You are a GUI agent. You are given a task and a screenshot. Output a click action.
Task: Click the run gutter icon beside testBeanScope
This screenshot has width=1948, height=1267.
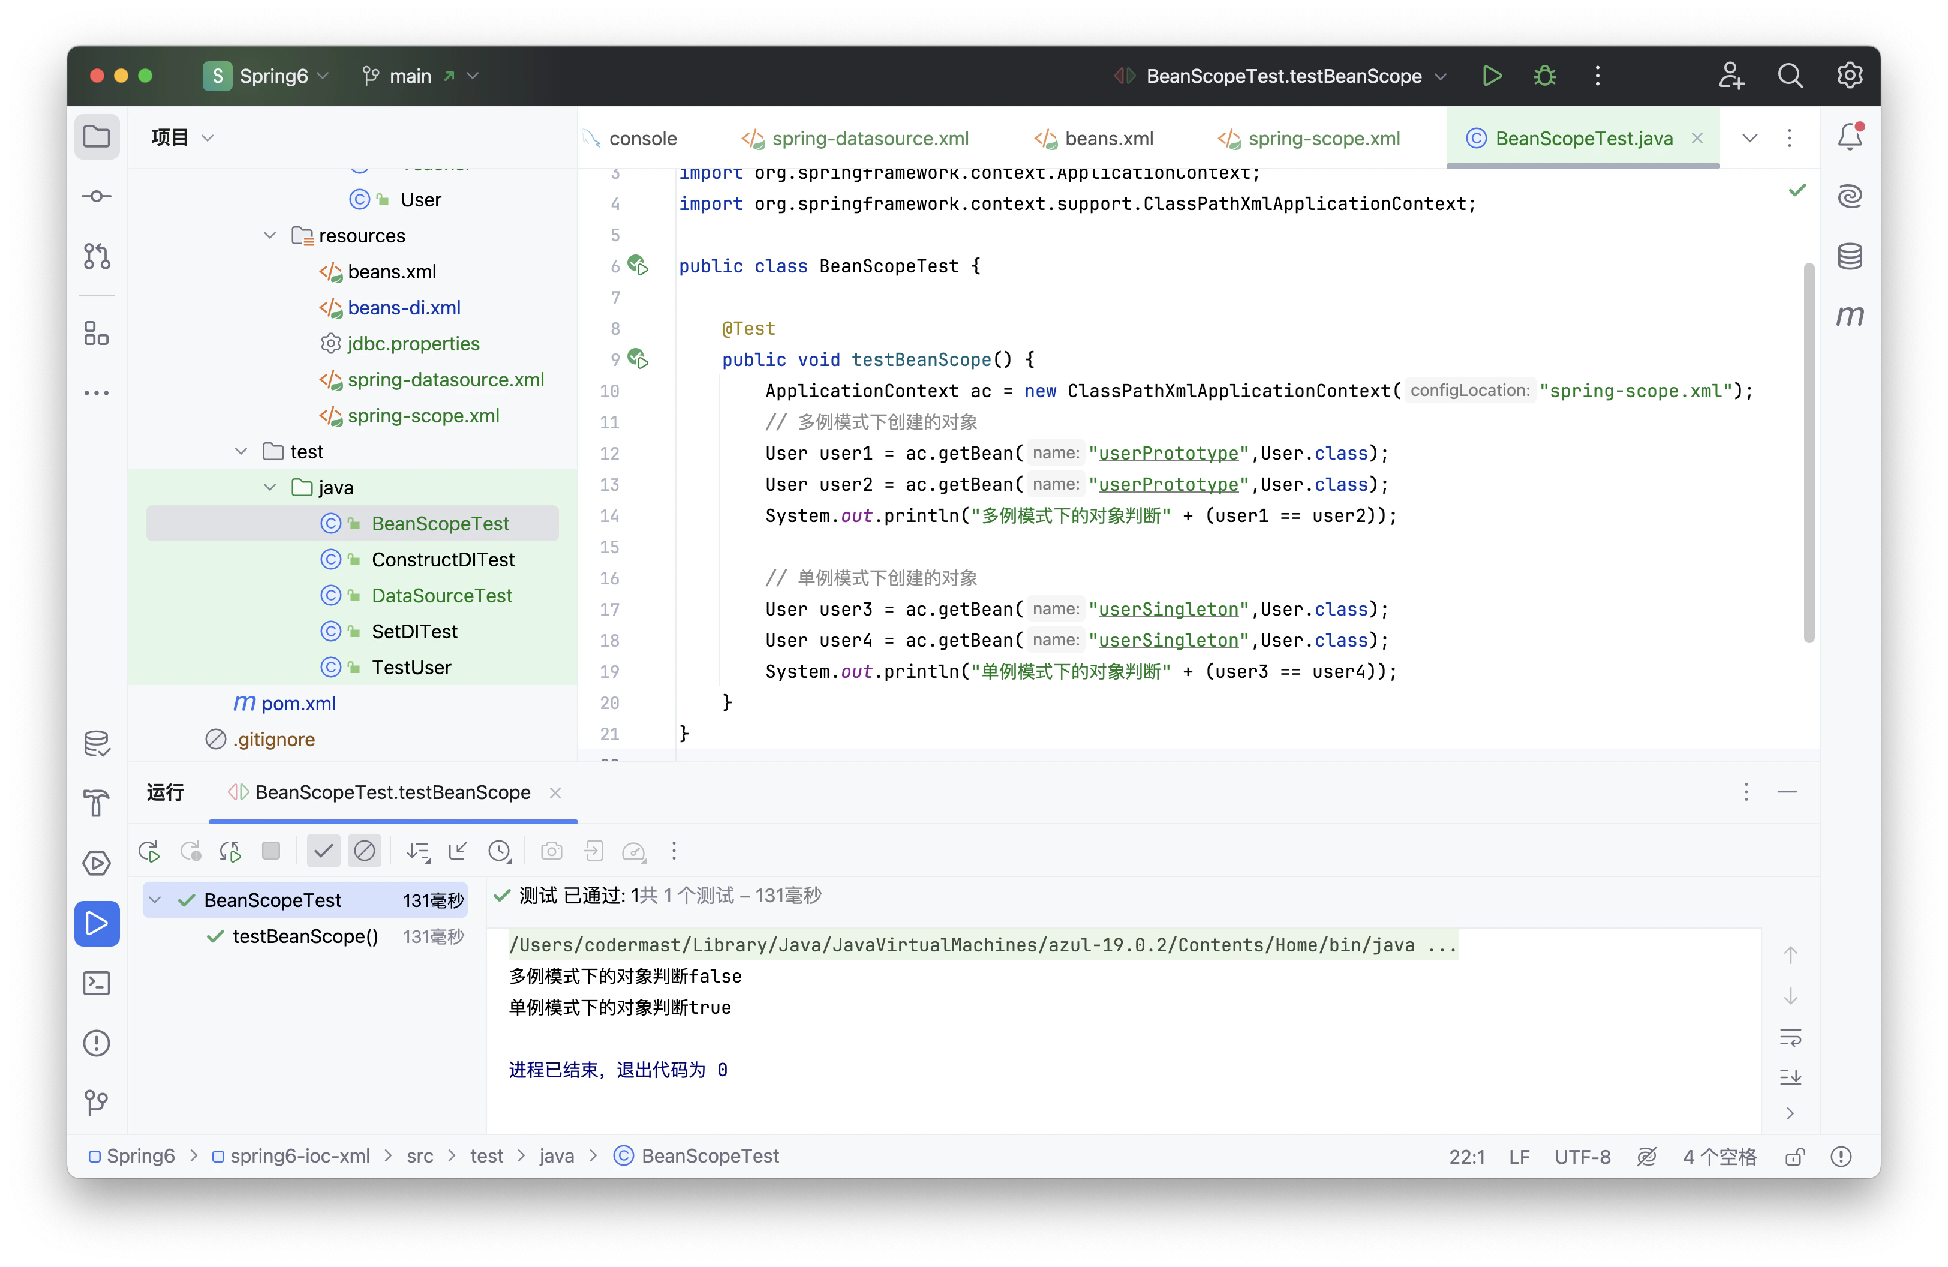[638, 359]
